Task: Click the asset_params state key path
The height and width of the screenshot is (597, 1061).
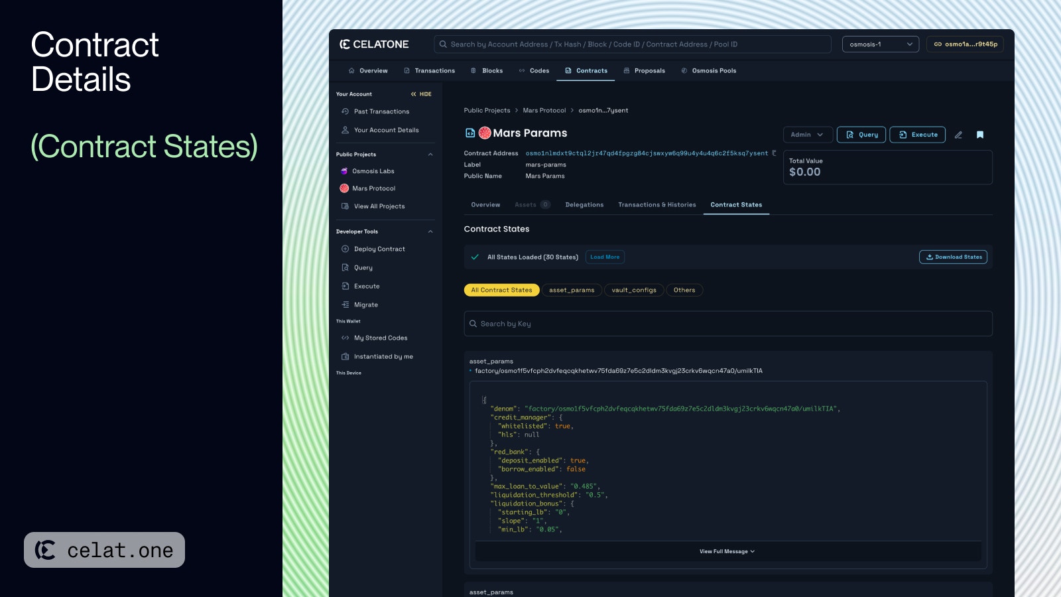Action: pyautogui.click(x=618, y=371)
